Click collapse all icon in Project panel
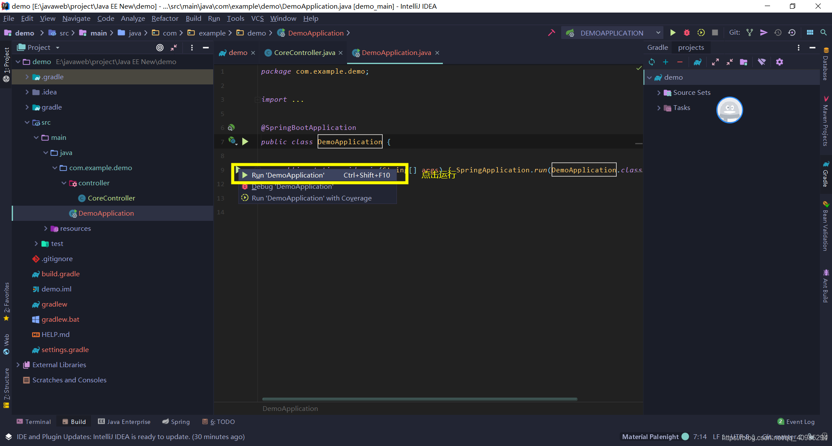 point(174,48)
